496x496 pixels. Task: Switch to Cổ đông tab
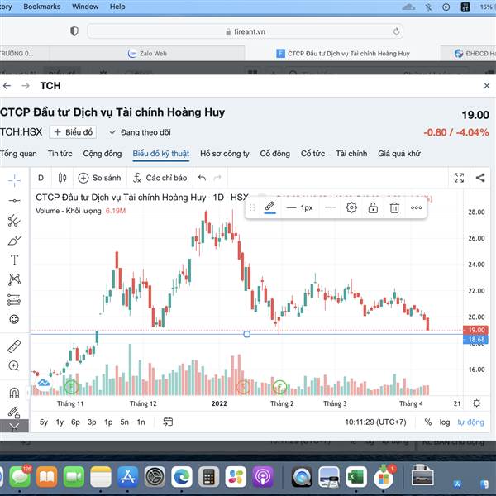[275, 154]
